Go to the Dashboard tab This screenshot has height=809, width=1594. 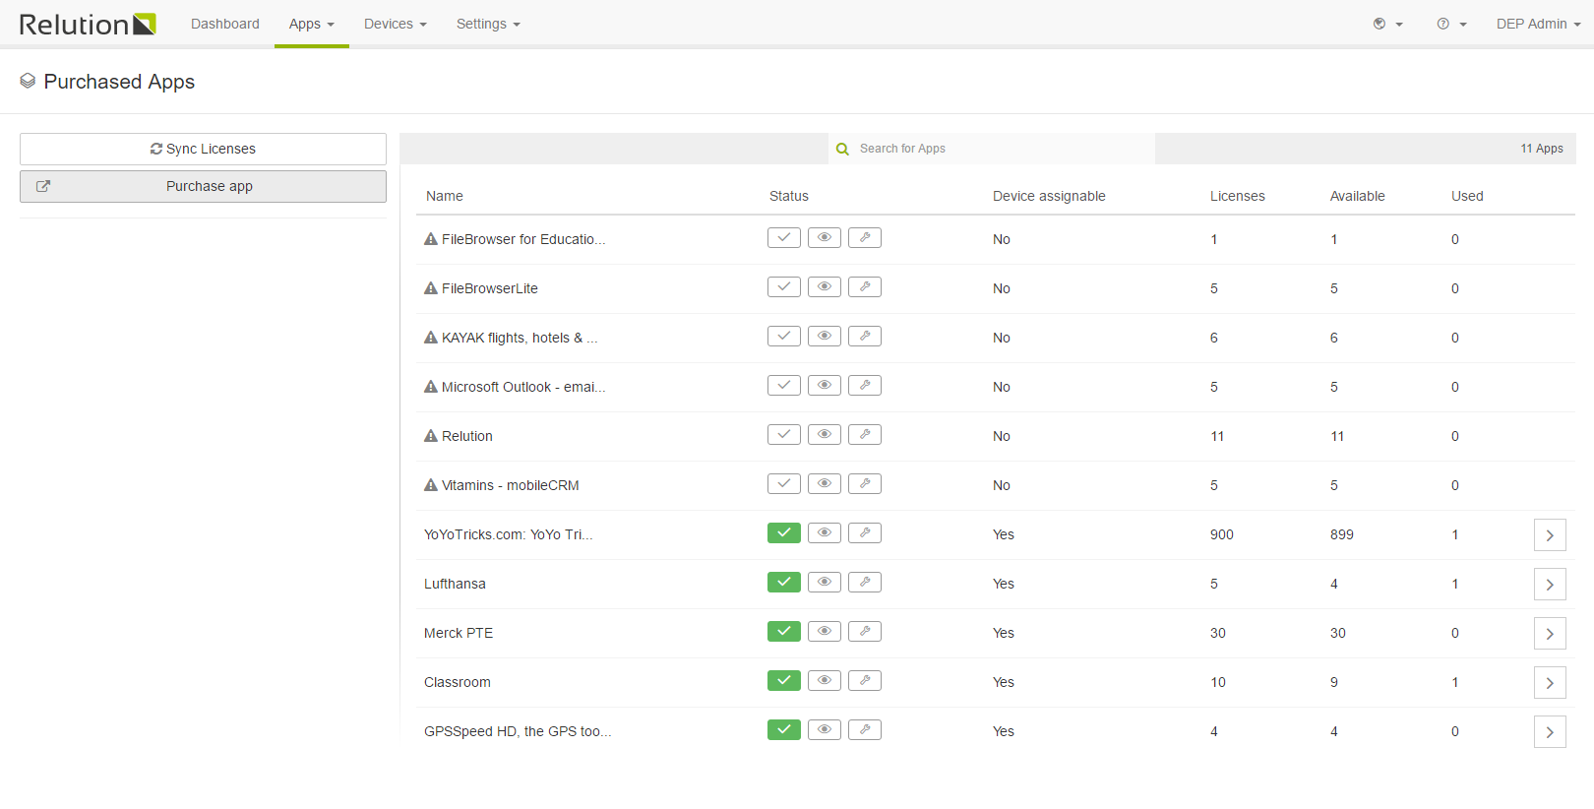click(x=225, y=24)
